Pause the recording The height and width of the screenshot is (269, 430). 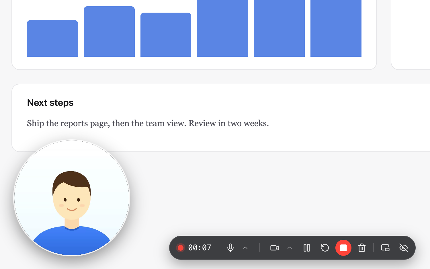(307, 248)
